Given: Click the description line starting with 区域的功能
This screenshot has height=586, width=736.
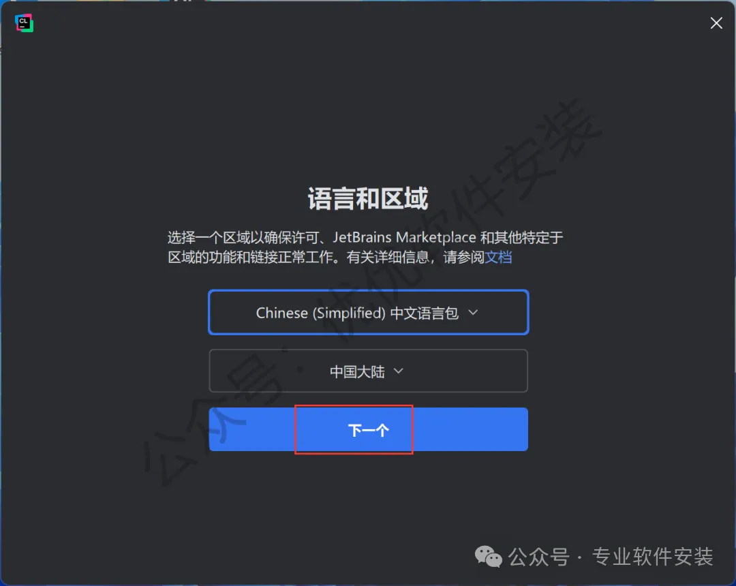Looking at the screenshot, I should 340,257.
